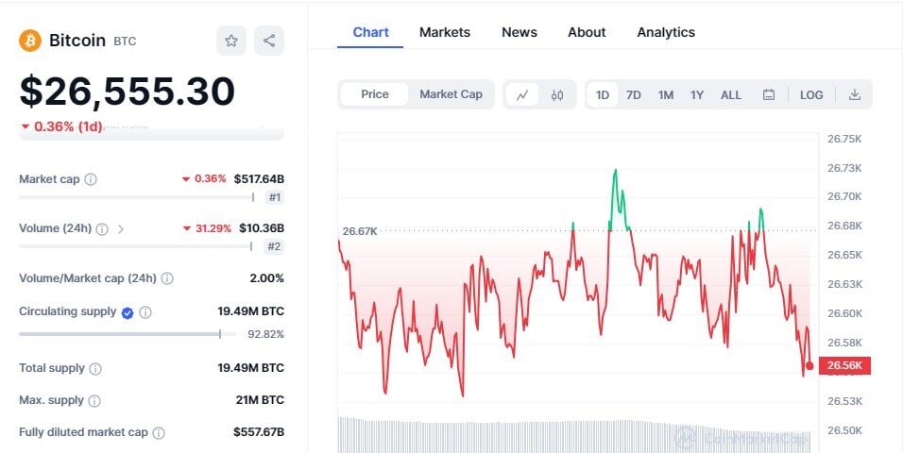
Task: Download chart data with the download icon
Action: tap(855, 94)
